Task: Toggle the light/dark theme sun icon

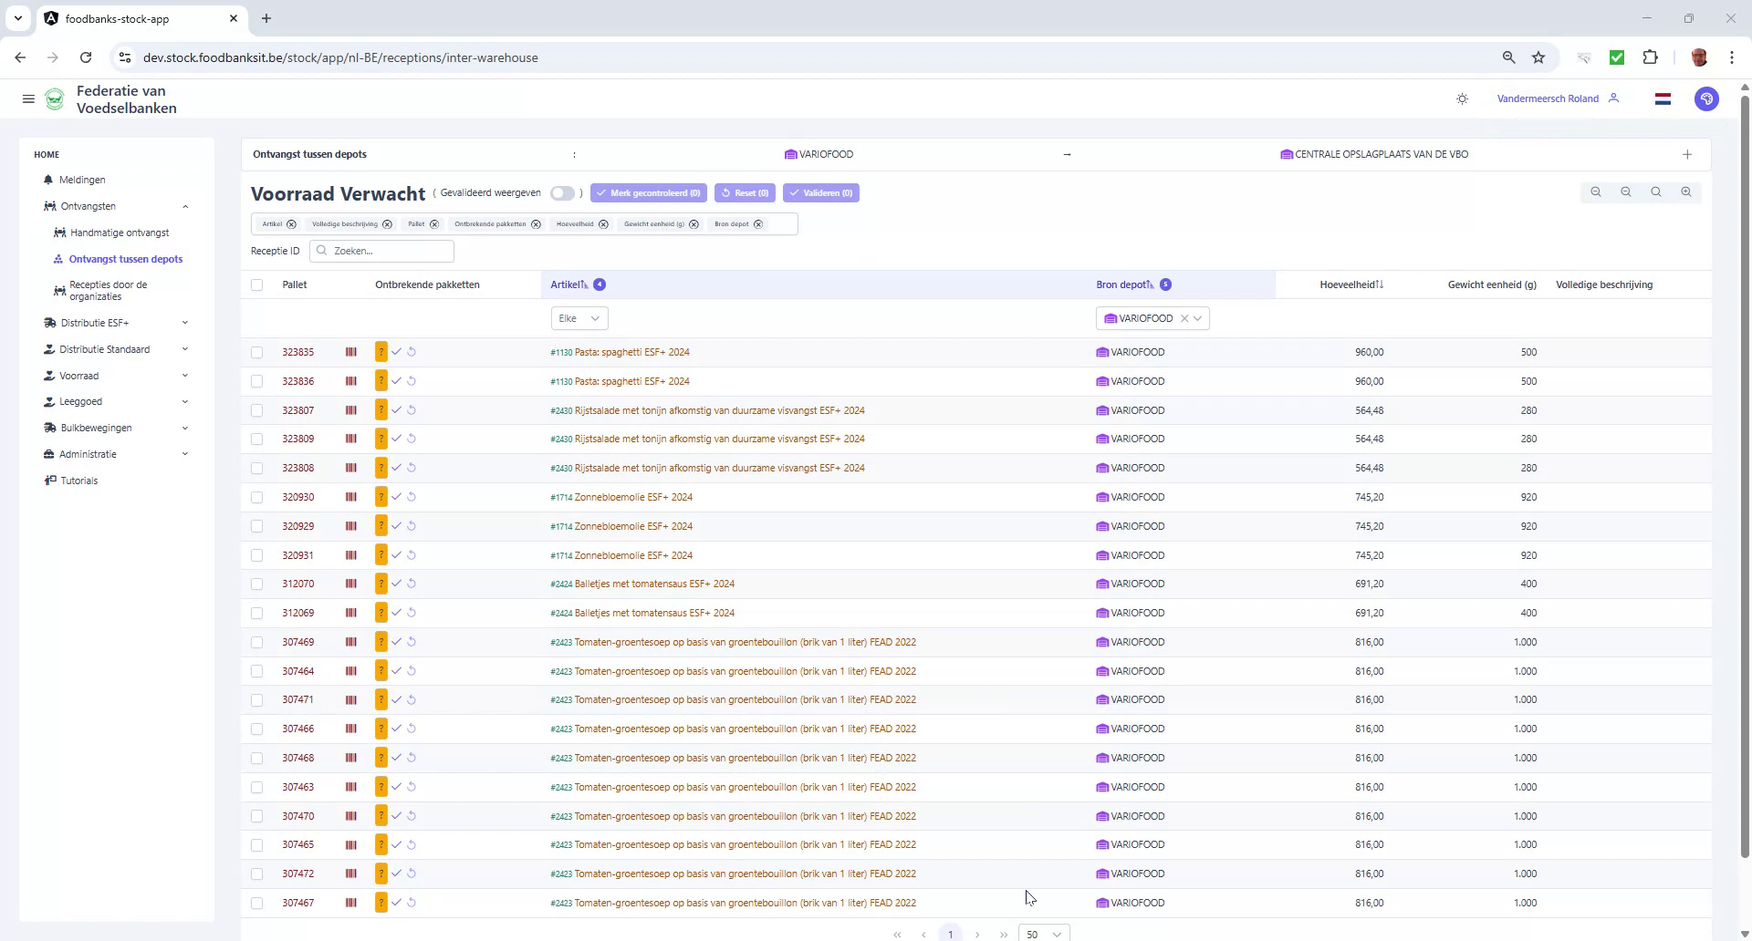Action: tap(1462, 98)
